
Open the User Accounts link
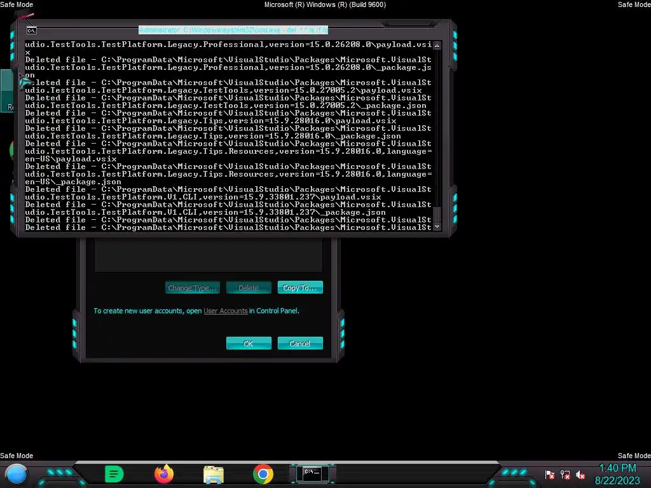point(226,311)
